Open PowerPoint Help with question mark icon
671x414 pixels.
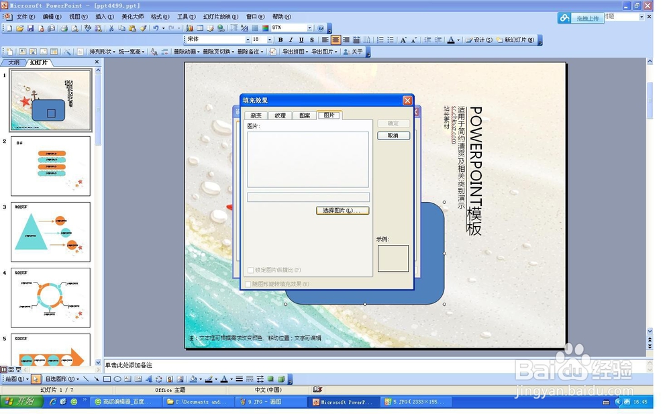click(x=321, y=28)
